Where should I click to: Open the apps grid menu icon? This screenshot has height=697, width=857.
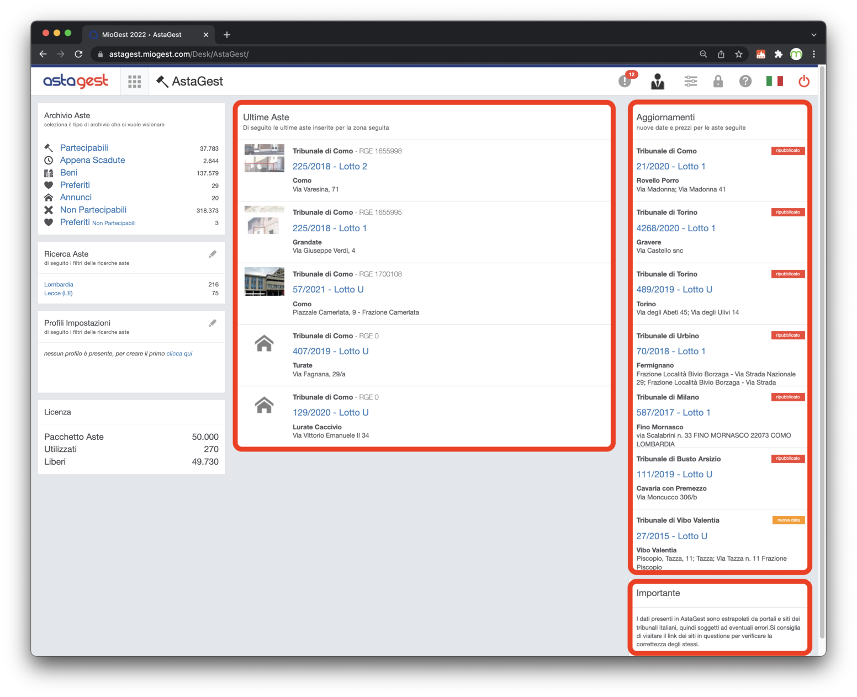click(x=134, y=82)
